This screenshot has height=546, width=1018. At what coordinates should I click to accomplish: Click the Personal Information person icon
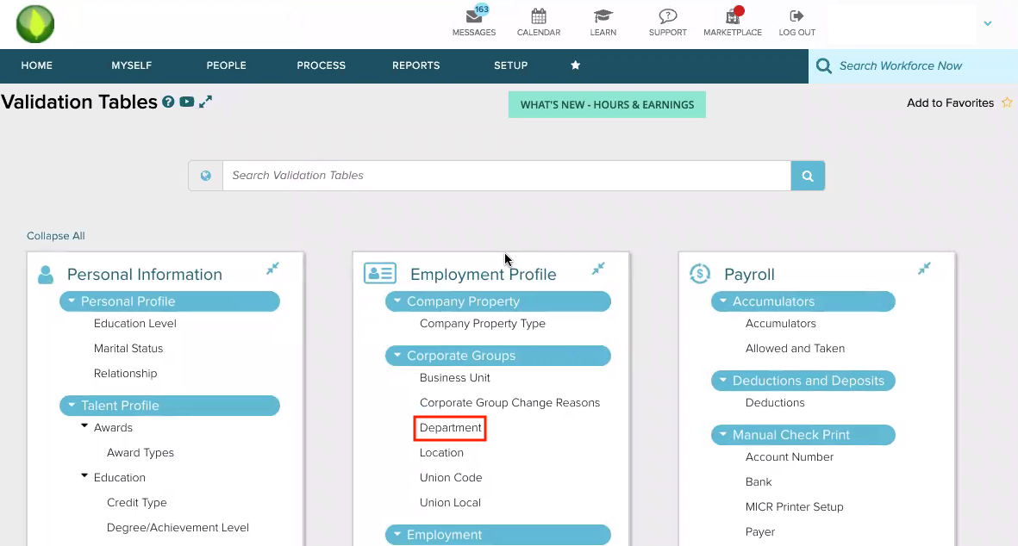(46, 275)
